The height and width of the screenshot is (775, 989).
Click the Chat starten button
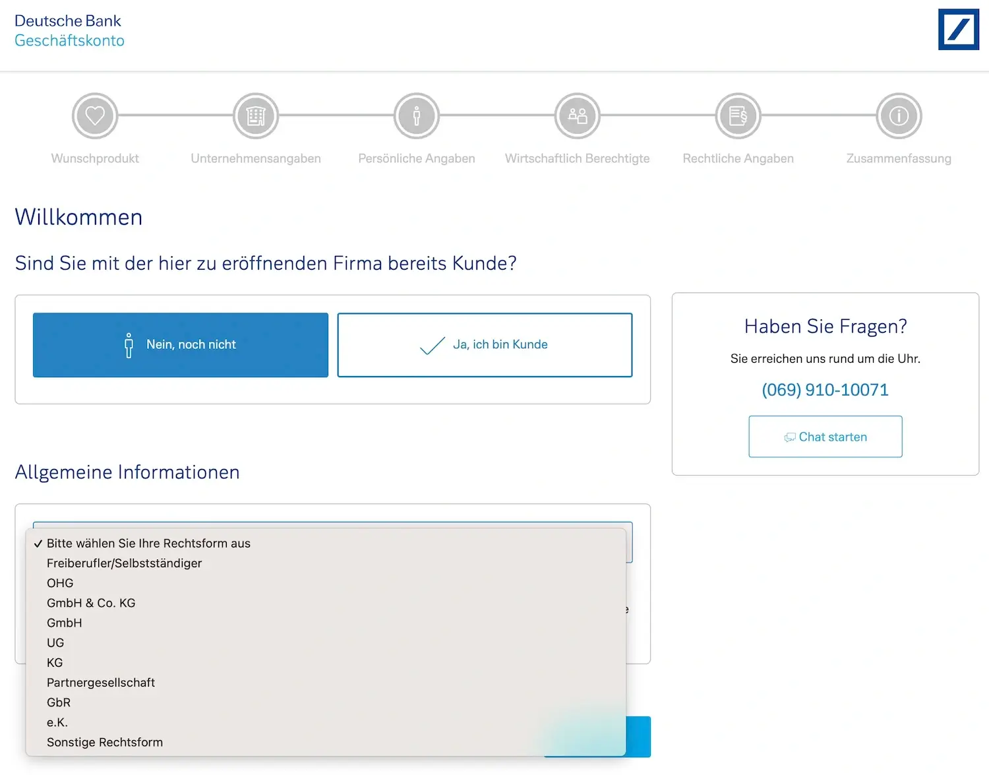[x=825, y=437]
